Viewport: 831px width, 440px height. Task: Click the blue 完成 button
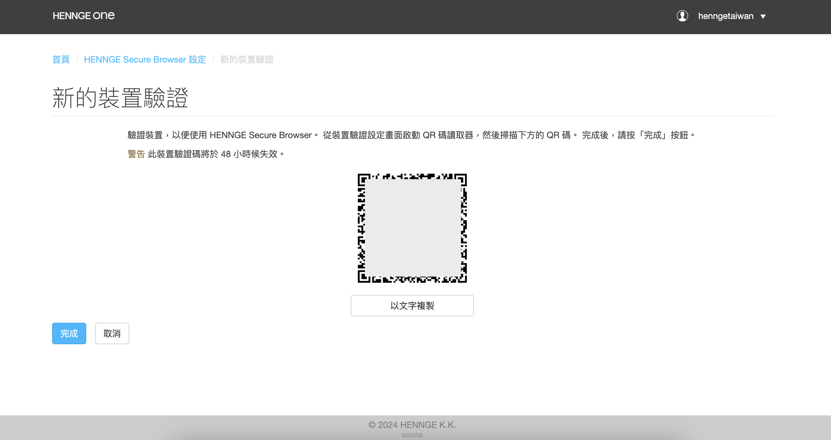pos(69,333)
